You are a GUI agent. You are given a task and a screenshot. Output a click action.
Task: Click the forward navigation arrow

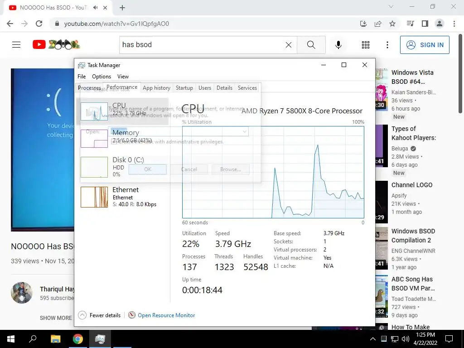pyautogui.click(x=24, y=24)
